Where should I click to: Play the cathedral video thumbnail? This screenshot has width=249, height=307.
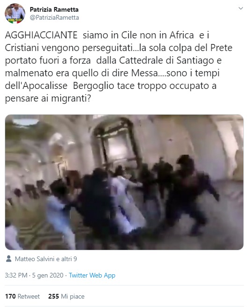point(124,182)
